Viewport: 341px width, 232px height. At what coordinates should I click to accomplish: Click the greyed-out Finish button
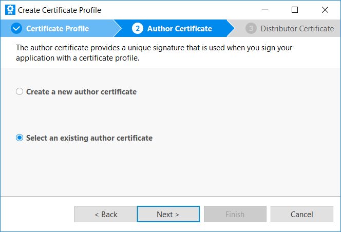(x=235, y=215)
